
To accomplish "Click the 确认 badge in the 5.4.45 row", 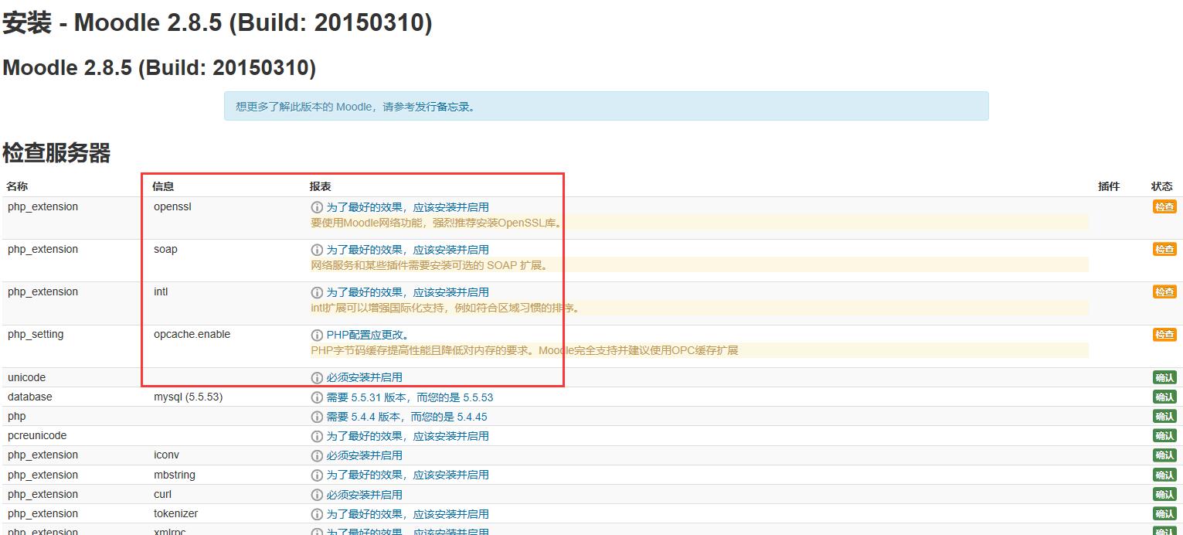I will (x=1164, y=416).
